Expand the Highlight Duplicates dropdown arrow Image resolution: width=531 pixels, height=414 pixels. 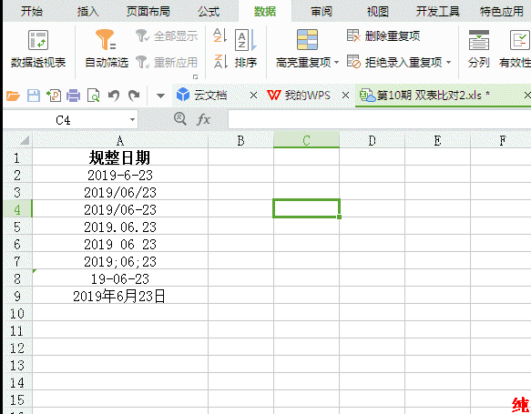tap(336, 62)
